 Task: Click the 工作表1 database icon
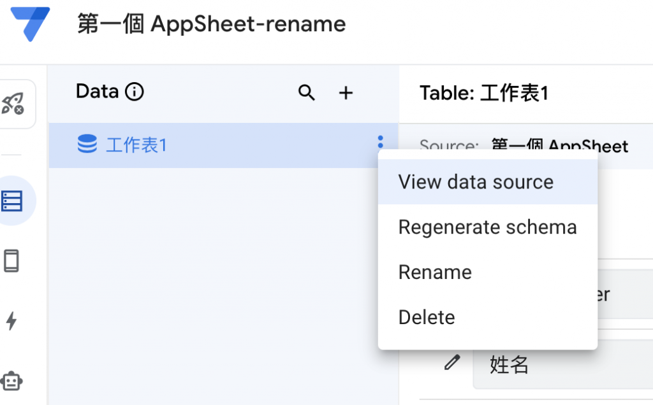pyautogui.click(x=87, y=144)
